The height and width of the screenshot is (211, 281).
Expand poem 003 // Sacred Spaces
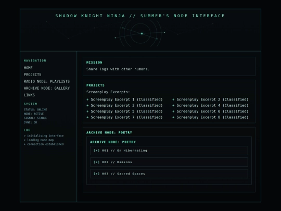[x=169, y=174]
